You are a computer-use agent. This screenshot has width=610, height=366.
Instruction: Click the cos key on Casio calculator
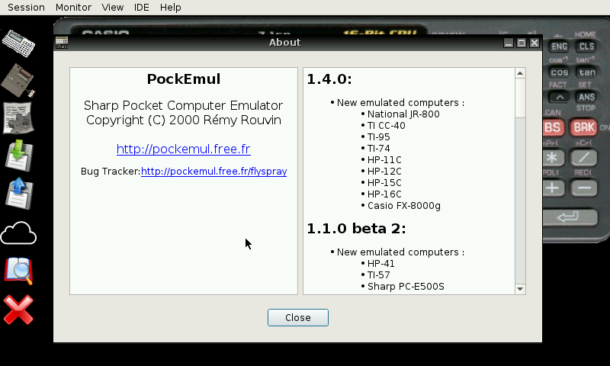pyautogui.click(x=560, y=72)
